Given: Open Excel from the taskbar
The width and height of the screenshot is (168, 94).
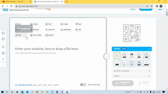Looking at the screenshot, I should coord(22,92).
